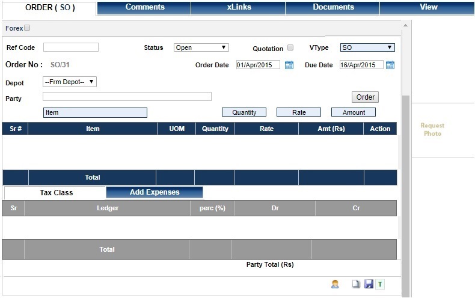Click the Order Date text field
The width and height of the screenshot is (475, 298).
258,65
